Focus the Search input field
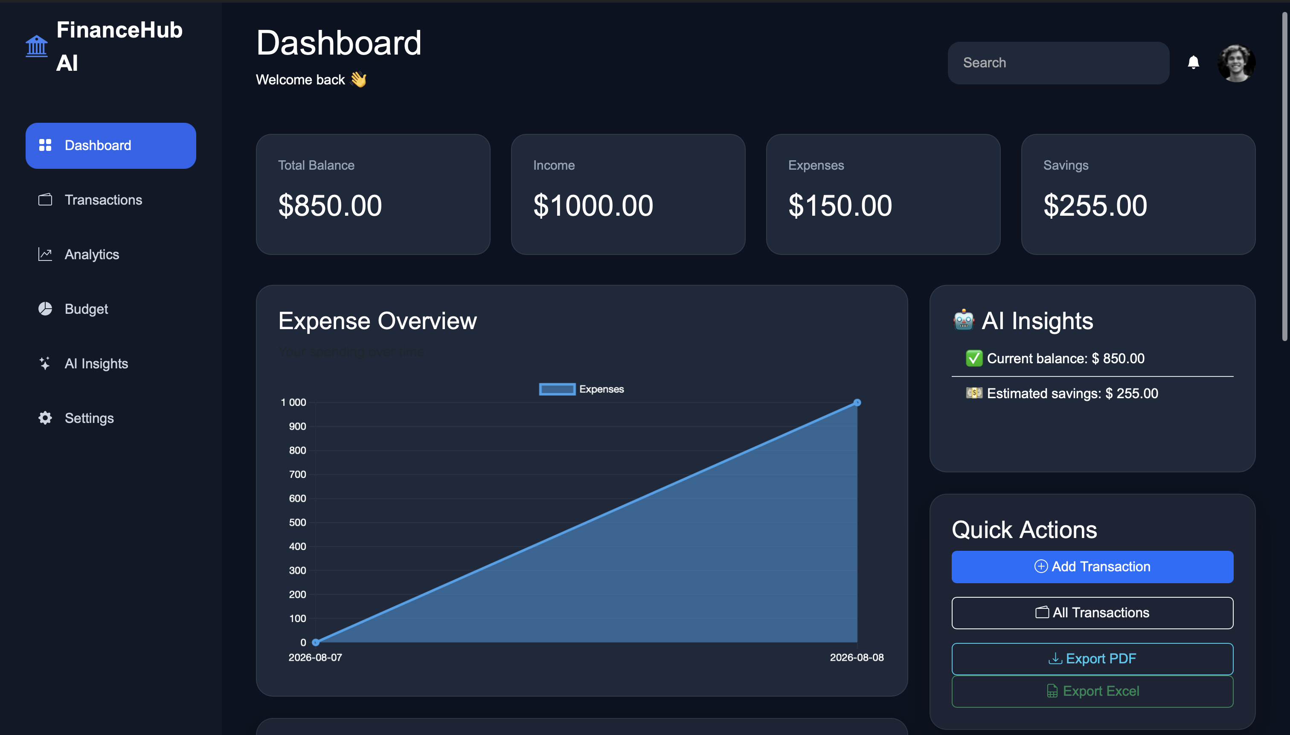 tap(1058, 63)
